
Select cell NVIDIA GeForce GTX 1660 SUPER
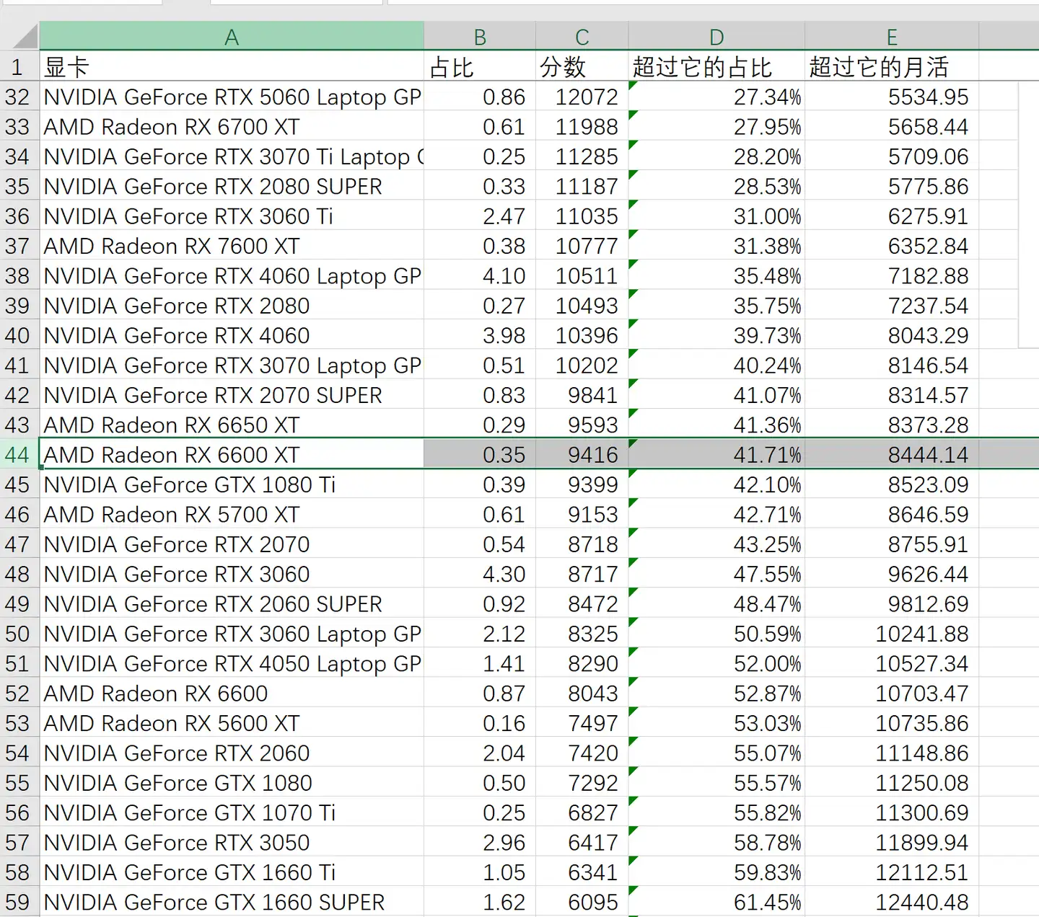(x=232, y=902)
